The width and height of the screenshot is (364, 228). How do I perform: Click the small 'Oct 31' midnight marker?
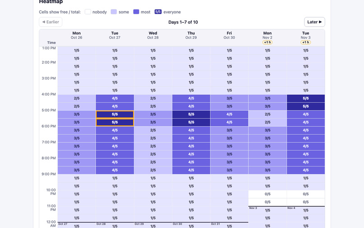[x=215, y=224]
